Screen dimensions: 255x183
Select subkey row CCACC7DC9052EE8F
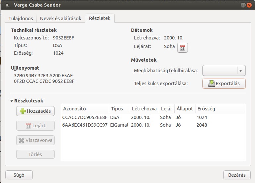click(153, 117)
